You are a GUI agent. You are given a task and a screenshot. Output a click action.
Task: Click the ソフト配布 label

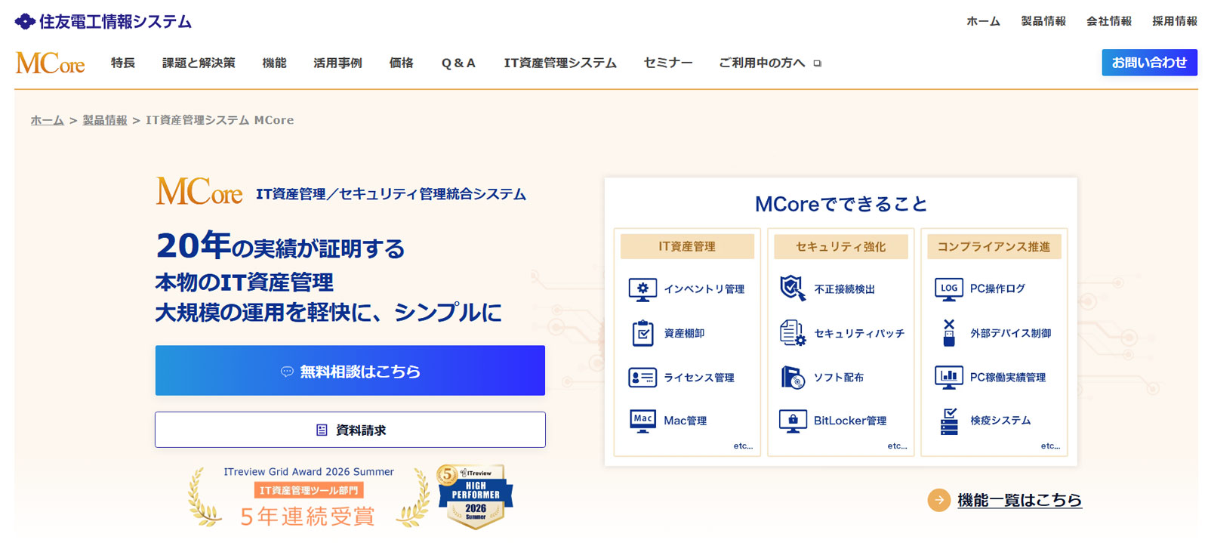(x=839, y=378)
